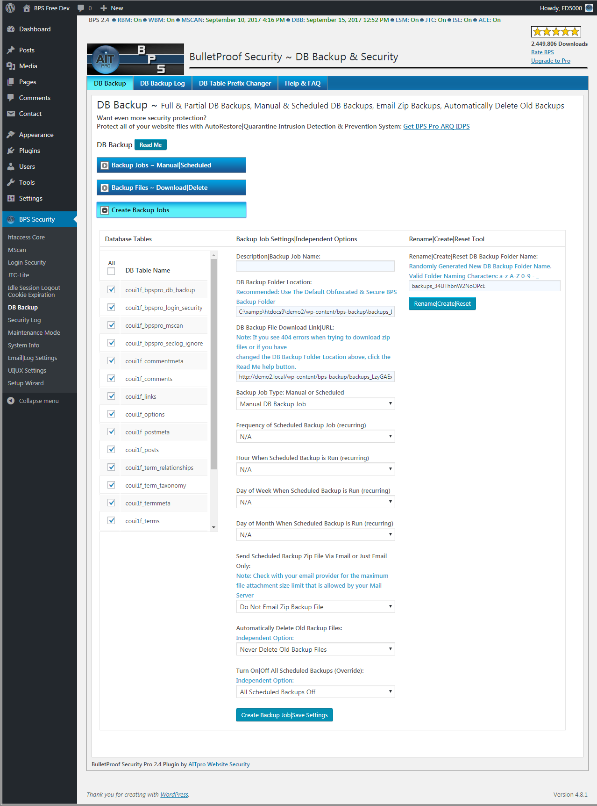Click the Media icon in sidebar

click(11, 66)
